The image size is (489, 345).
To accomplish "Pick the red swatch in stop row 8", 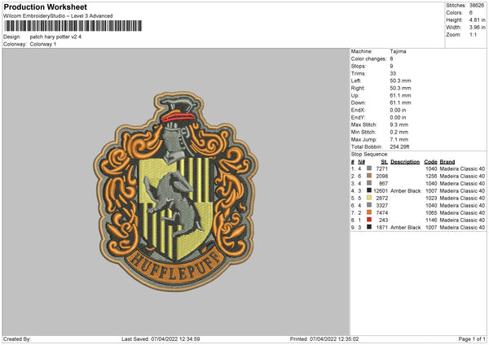I will pyautogui.click(x=369, y=220).
